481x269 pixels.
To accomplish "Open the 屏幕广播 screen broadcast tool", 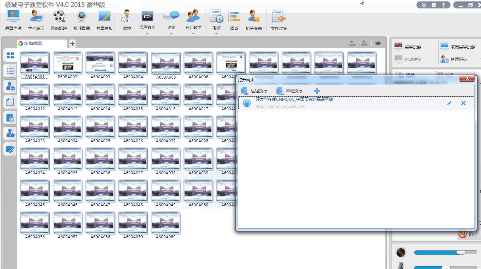I will pos(13,20).
